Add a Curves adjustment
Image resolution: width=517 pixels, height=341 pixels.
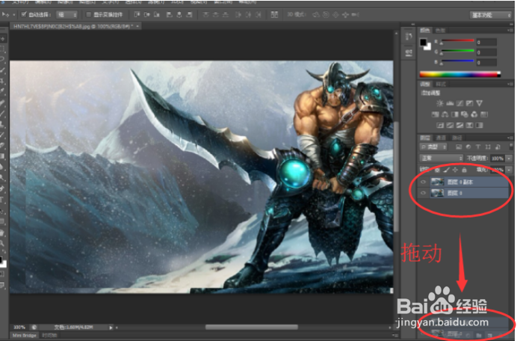[x=459, y=103]
